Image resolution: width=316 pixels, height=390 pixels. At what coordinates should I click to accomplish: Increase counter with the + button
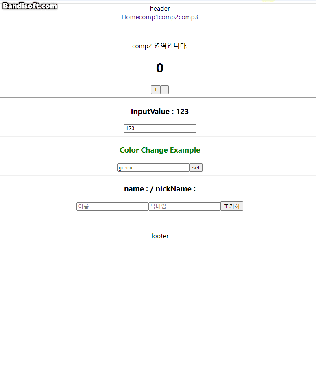pyautogui.click(x=156, y=90)
